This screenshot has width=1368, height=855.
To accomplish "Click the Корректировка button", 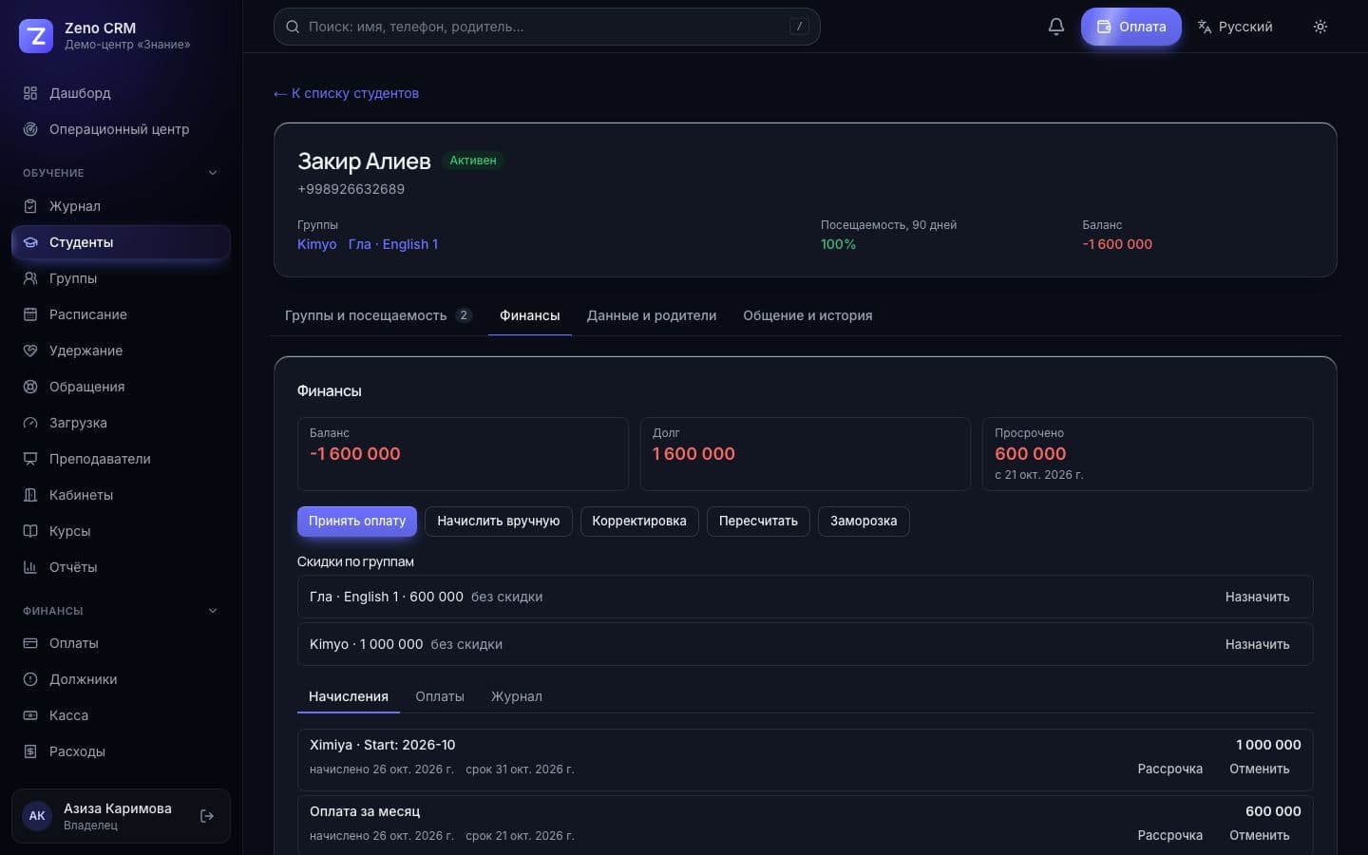I will click(639, 521).
